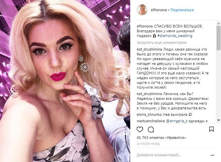Screen dimensions: 221x162
Task: Load more comments via Загрузить еще комментарии
Action: [x=161, y=42]
